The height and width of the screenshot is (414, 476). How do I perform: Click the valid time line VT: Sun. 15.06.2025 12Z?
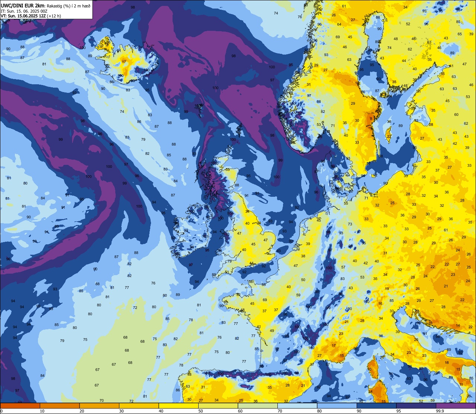click(24, 16)
